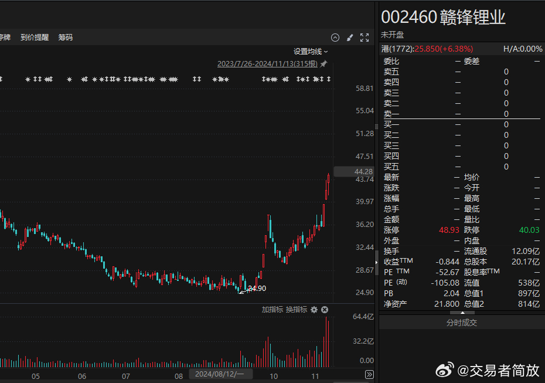Click the 未开盘 status text
The height and width of the screenshot is (383, 545).
click(x=392, y=35)
